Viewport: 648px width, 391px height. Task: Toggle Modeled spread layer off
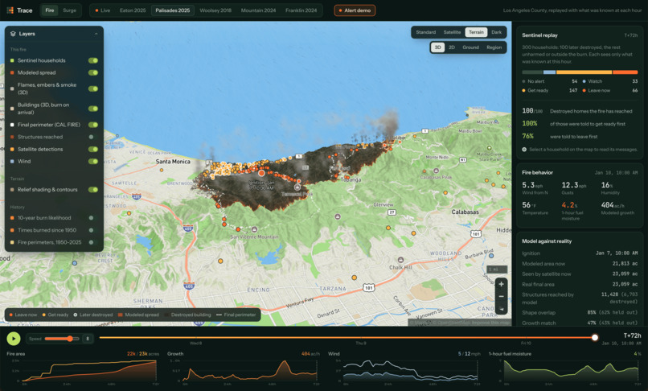click(x=93, y=73)
